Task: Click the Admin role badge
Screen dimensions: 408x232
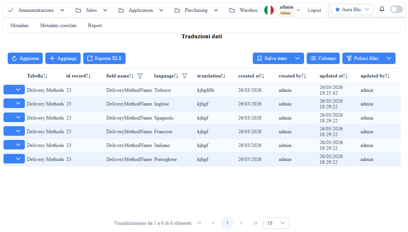Action: pos(285,13)
